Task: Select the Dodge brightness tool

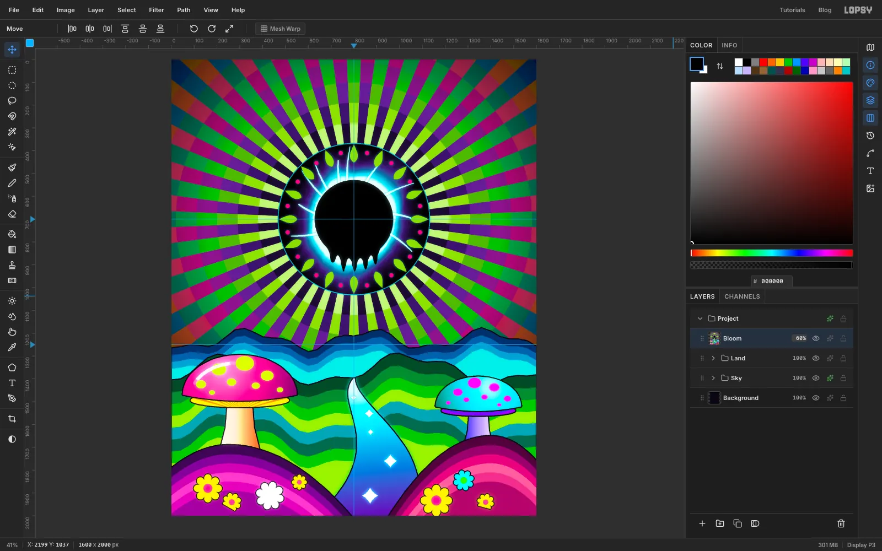Action: (12, 301)
